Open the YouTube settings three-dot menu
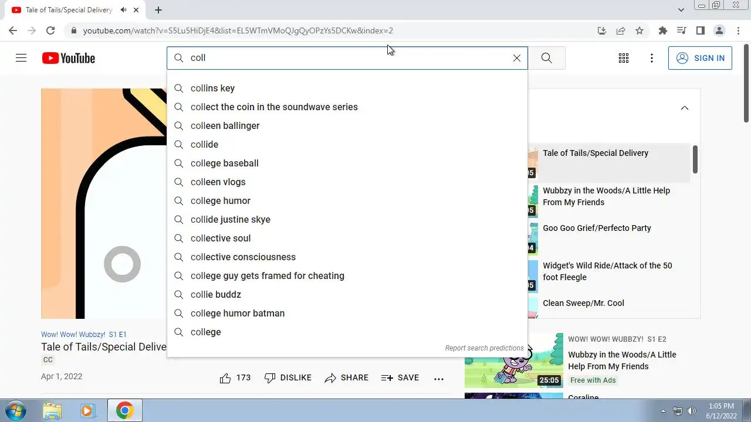Screen dimensions: 751x422 [x=652, y=58]
